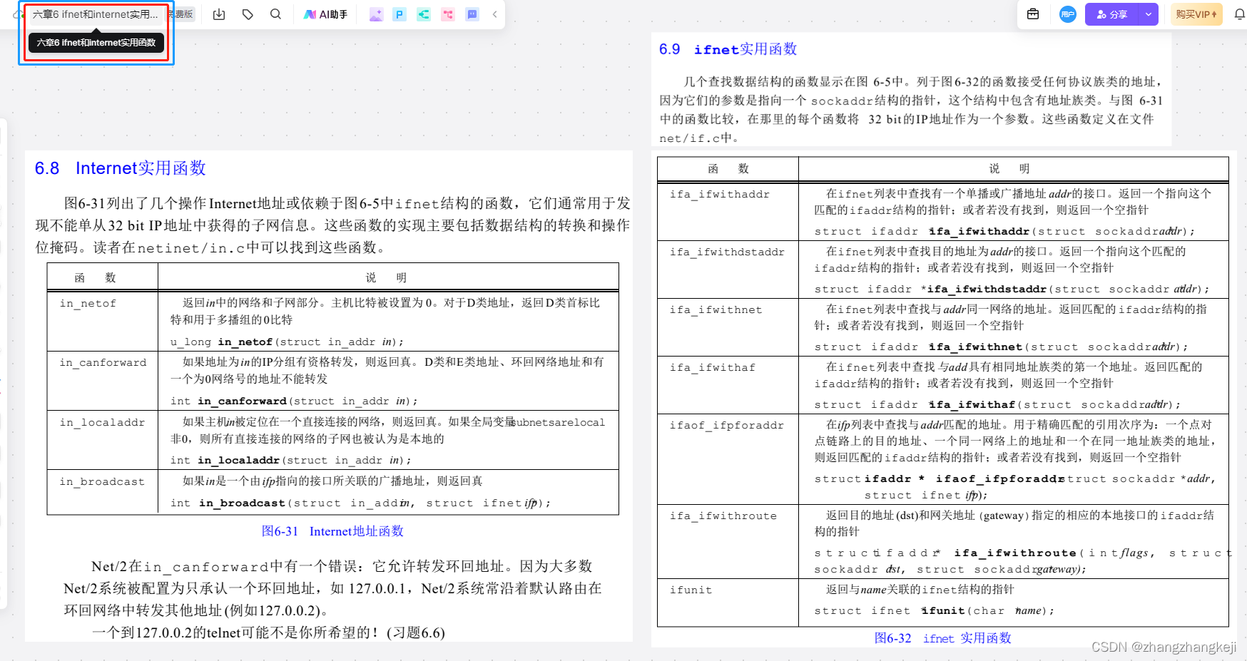Click the blue P icon in the toolbar

point(399,14)
